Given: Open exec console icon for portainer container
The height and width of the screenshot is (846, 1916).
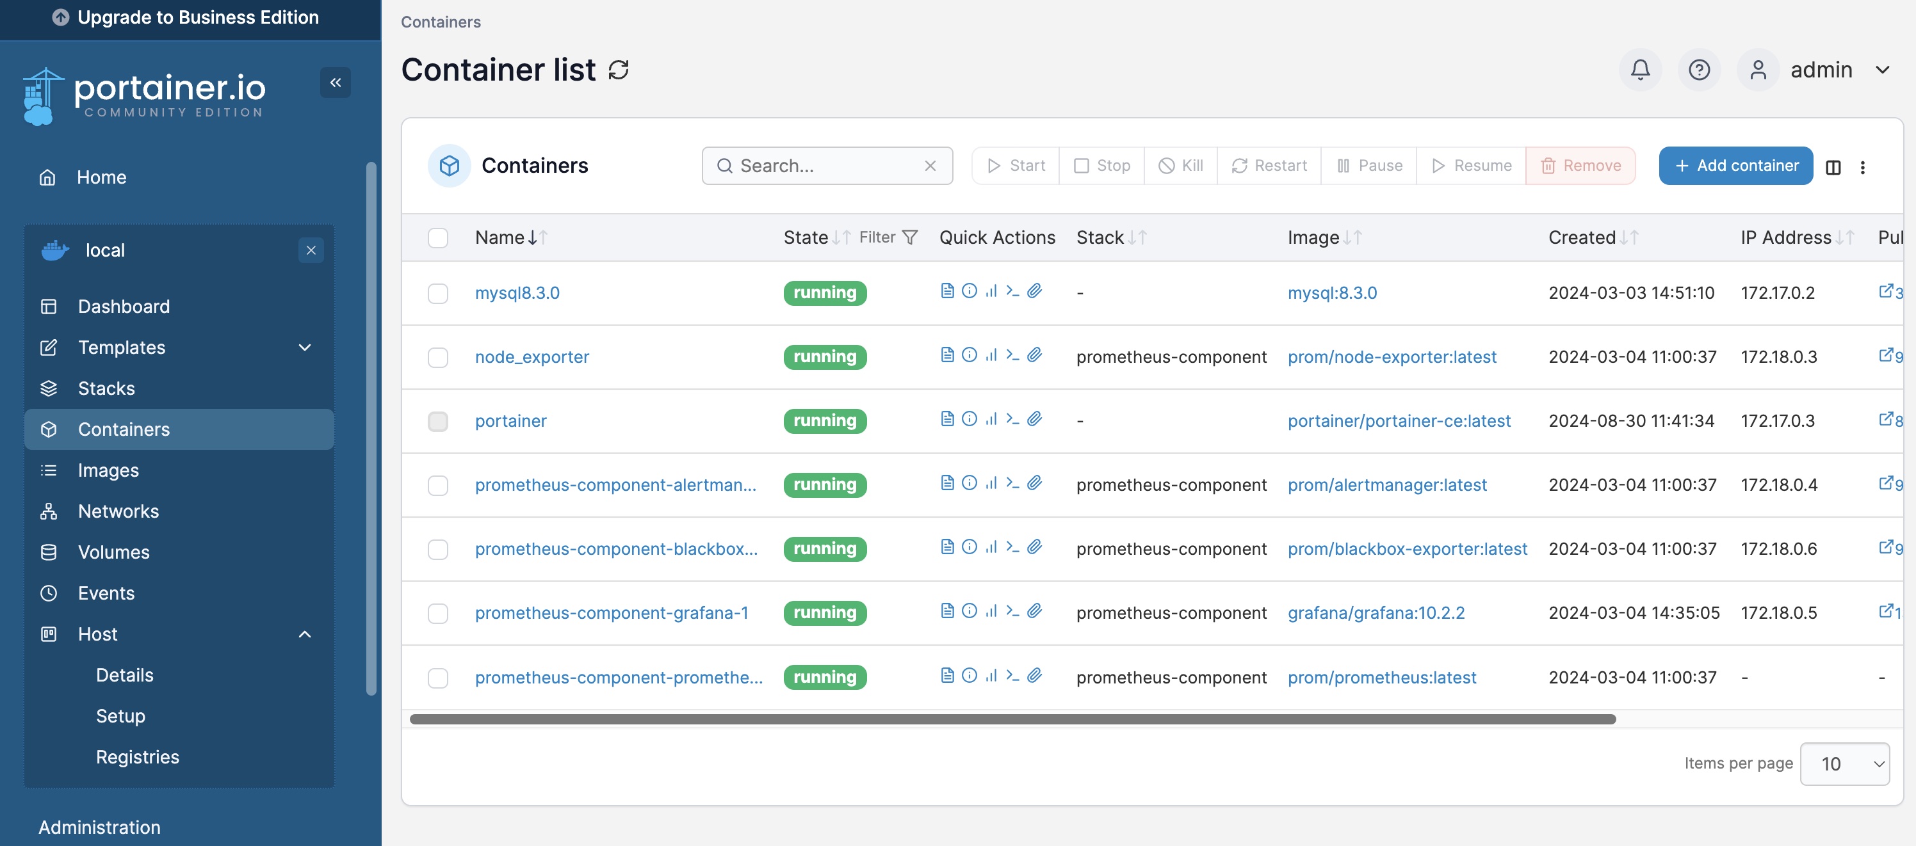Looking at the screenshot, I should point(1012,419).
